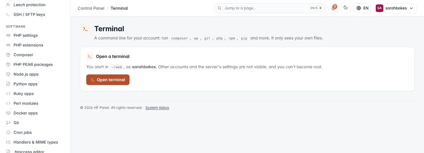
Task: Click the Ctrl K shortcut badge
Action: (316, 8)
